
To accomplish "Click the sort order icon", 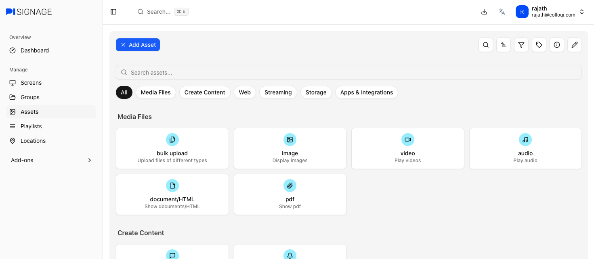I will click(504, 45).
